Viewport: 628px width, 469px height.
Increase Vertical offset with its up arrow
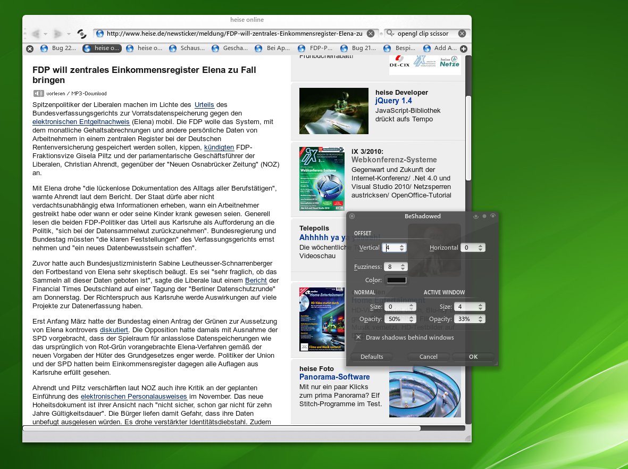coord(401,246)
